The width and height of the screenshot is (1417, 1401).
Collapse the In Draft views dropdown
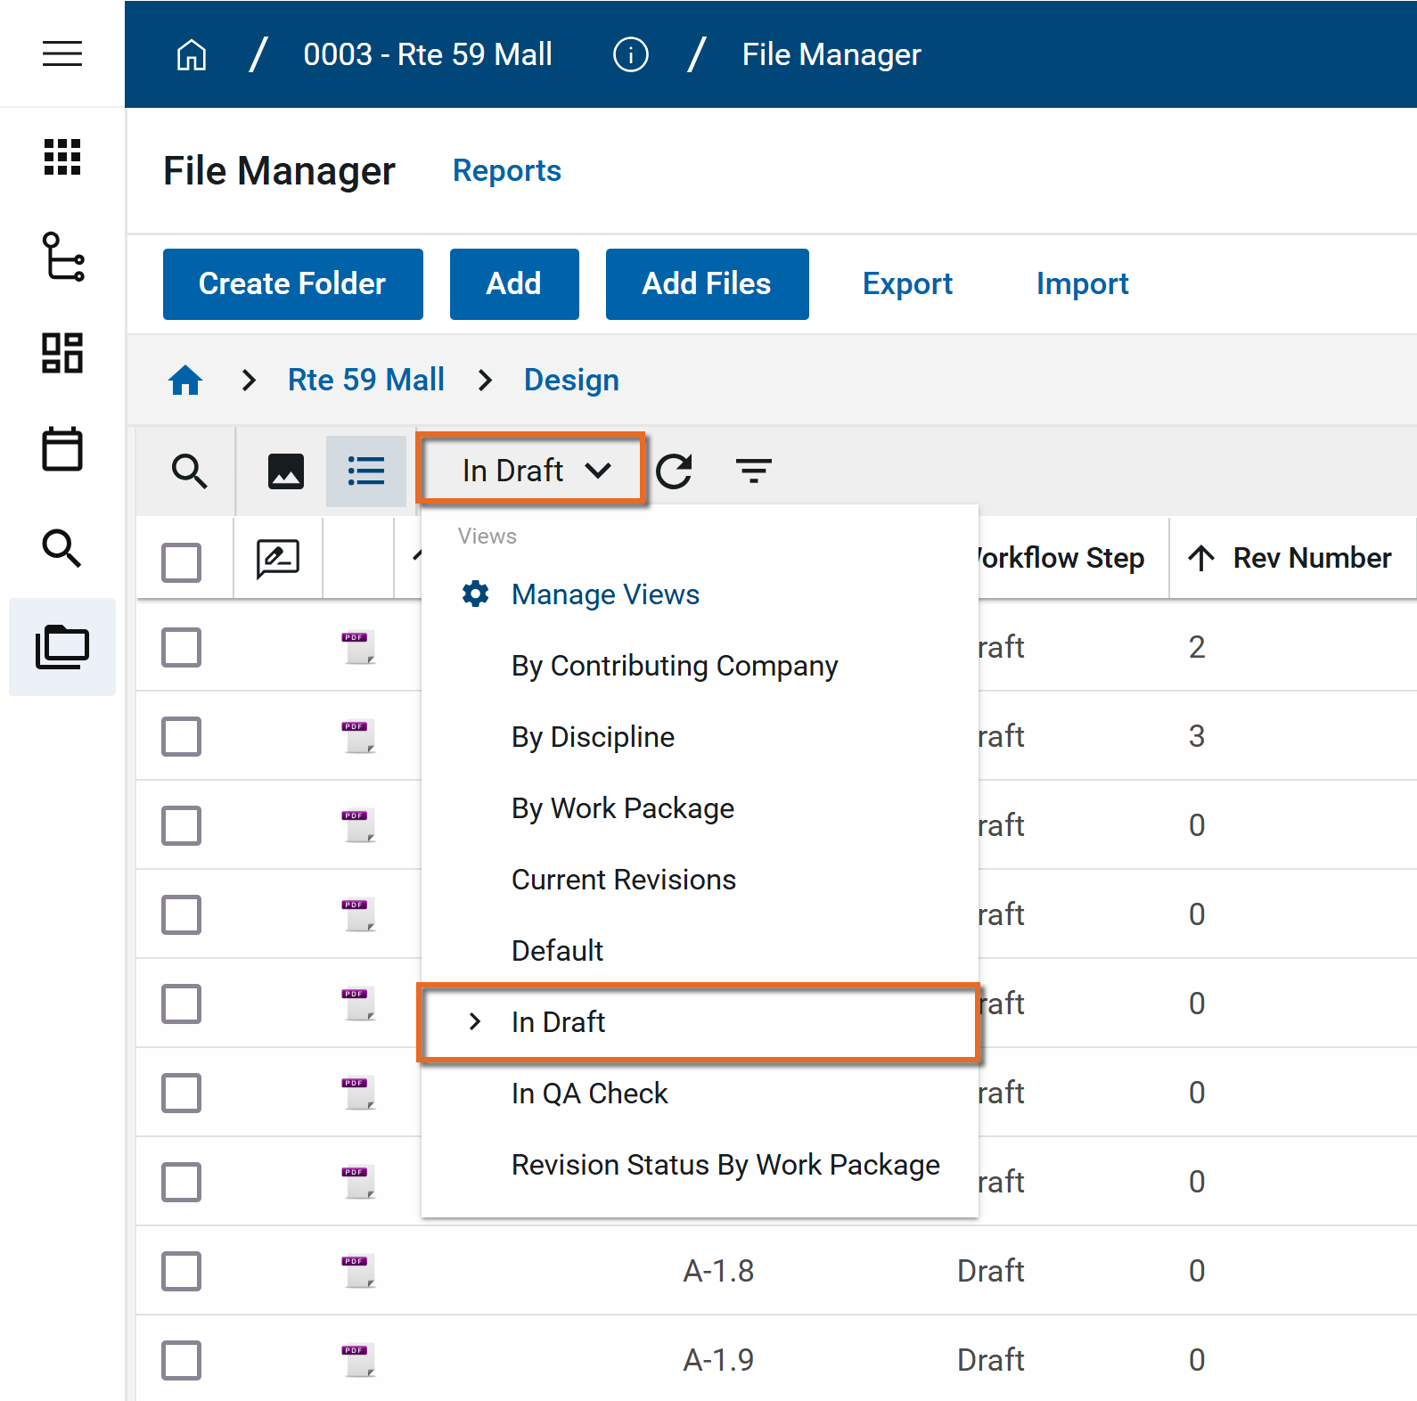532,471
